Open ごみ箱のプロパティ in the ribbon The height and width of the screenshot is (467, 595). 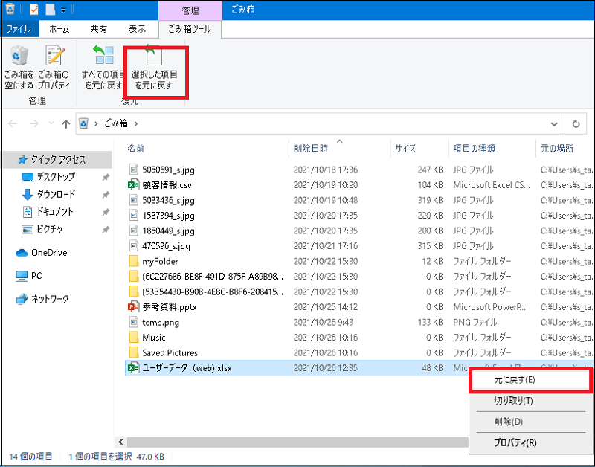(x=54, y=68)
